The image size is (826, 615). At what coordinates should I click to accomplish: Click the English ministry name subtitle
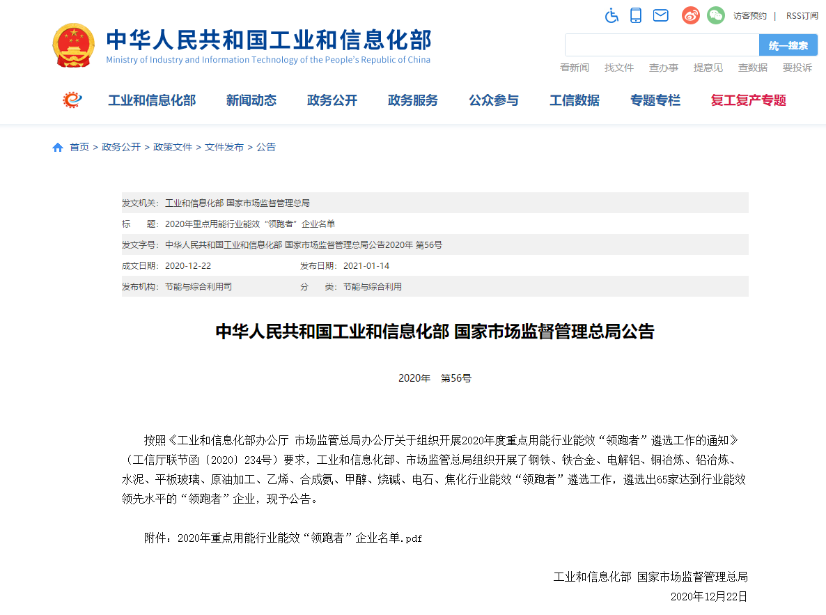[x=268, y=60]
